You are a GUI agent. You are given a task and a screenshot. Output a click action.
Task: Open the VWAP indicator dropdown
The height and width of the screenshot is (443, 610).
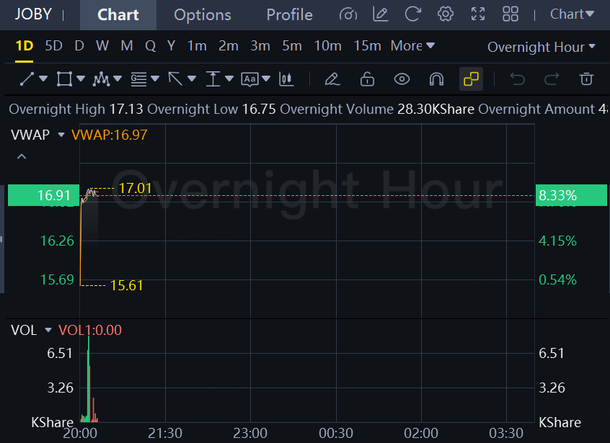pos(61,135)
